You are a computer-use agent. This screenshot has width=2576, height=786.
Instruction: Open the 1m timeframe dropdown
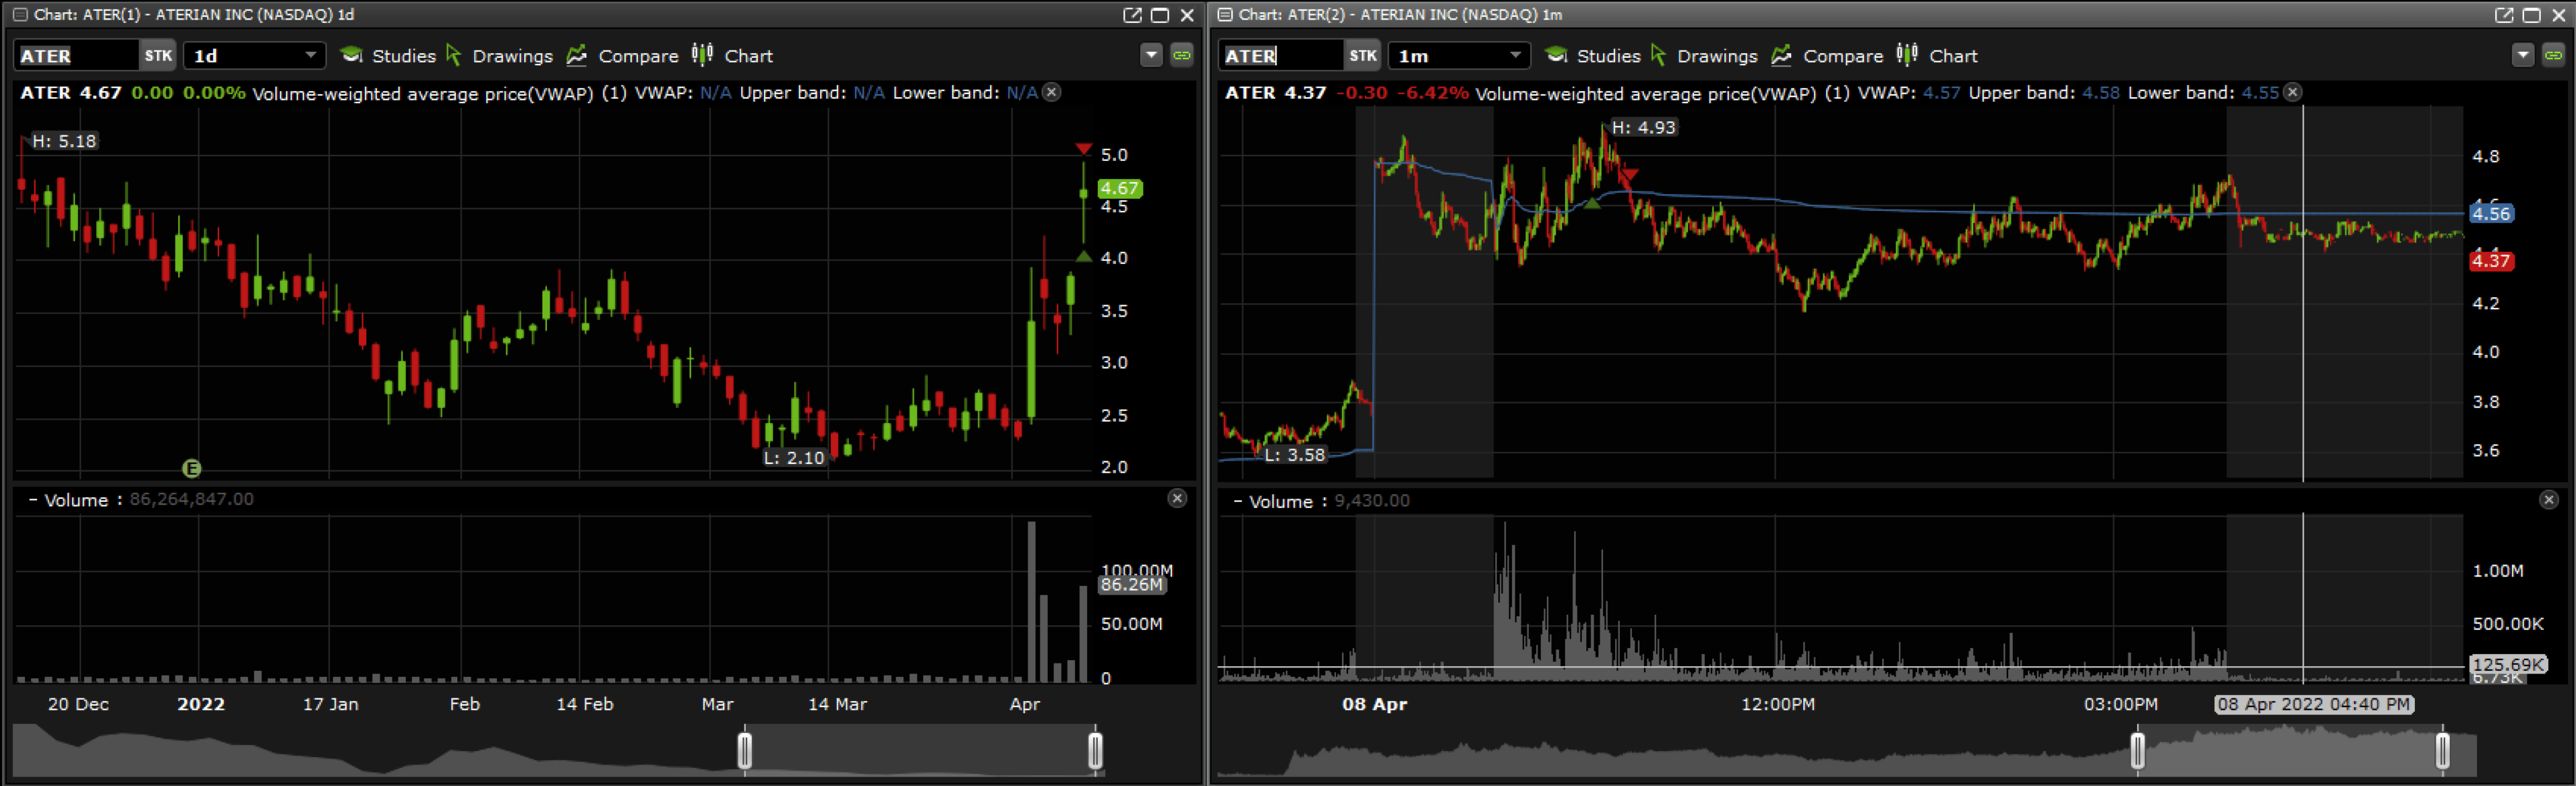pyautogui.click(x=1515, y=56)
